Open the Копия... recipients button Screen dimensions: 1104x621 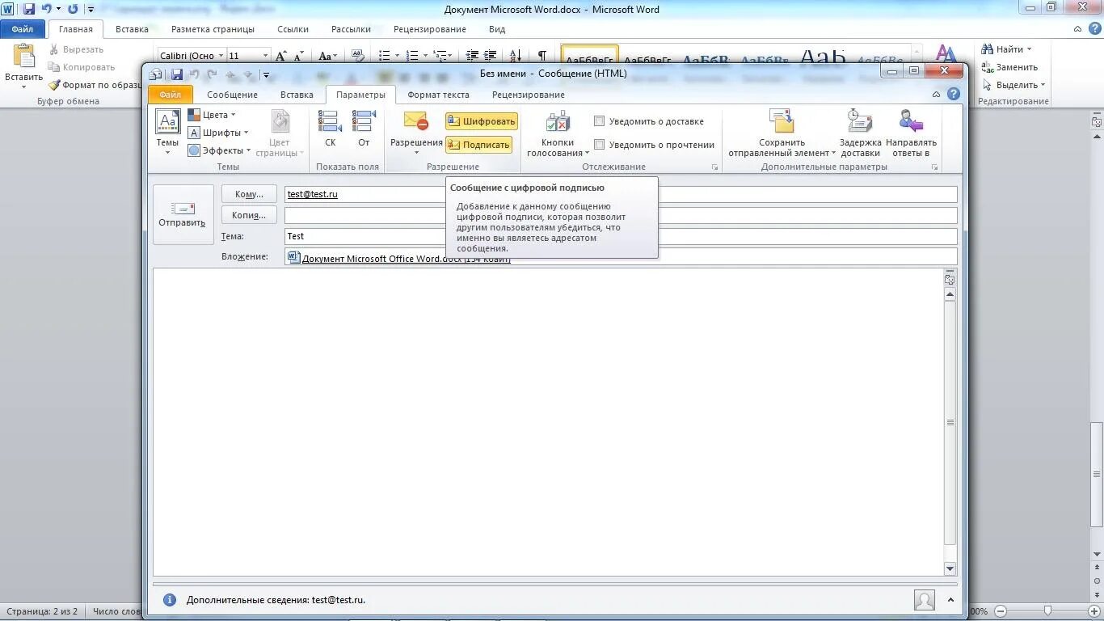click(249, 215)
